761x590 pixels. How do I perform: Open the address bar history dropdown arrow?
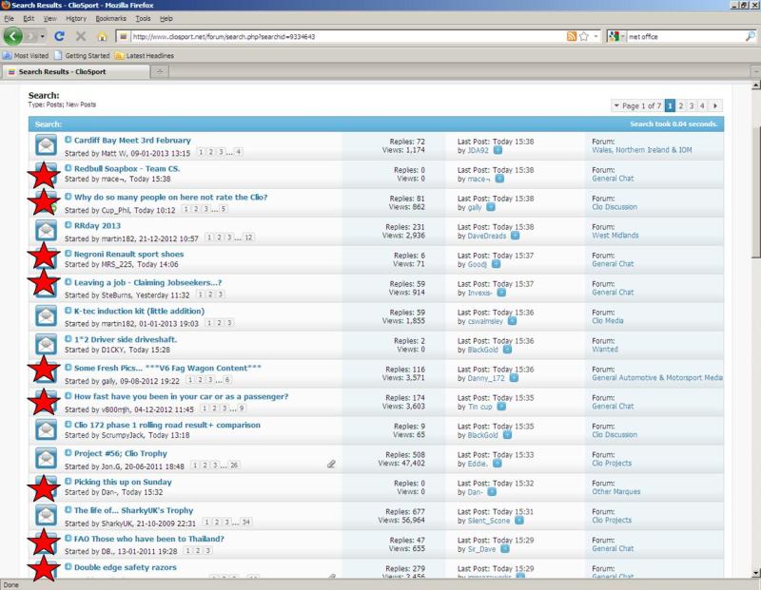tap(595, 36)
